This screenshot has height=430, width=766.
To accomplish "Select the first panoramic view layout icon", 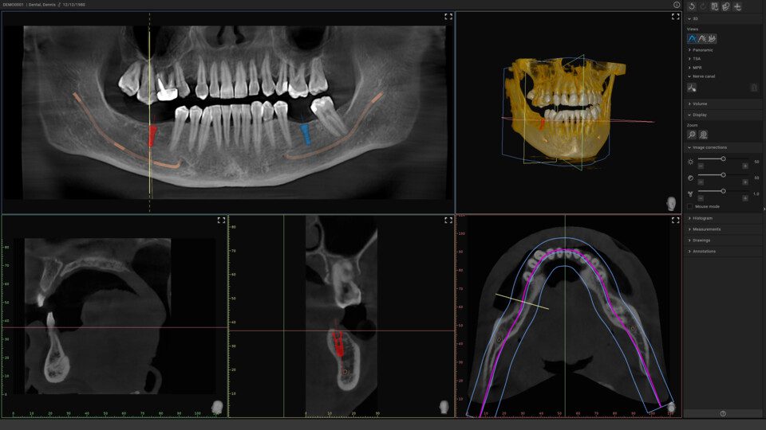I will 693,38.
